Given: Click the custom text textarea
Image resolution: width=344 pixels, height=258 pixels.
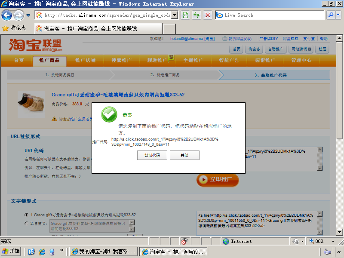Looking at the screenshot, I should (x=89, y=226).
